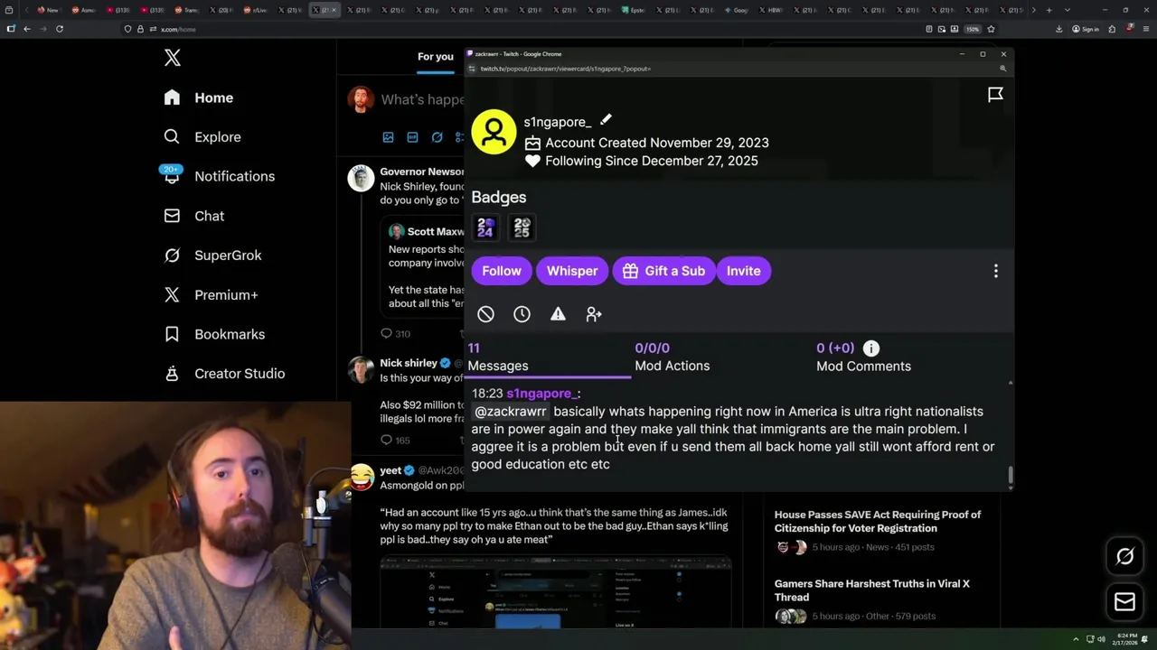Screen dimensions: 1157x650
Task: Click the browser downloads icon
Action: pyautogui.click(x=1058, y=29)
